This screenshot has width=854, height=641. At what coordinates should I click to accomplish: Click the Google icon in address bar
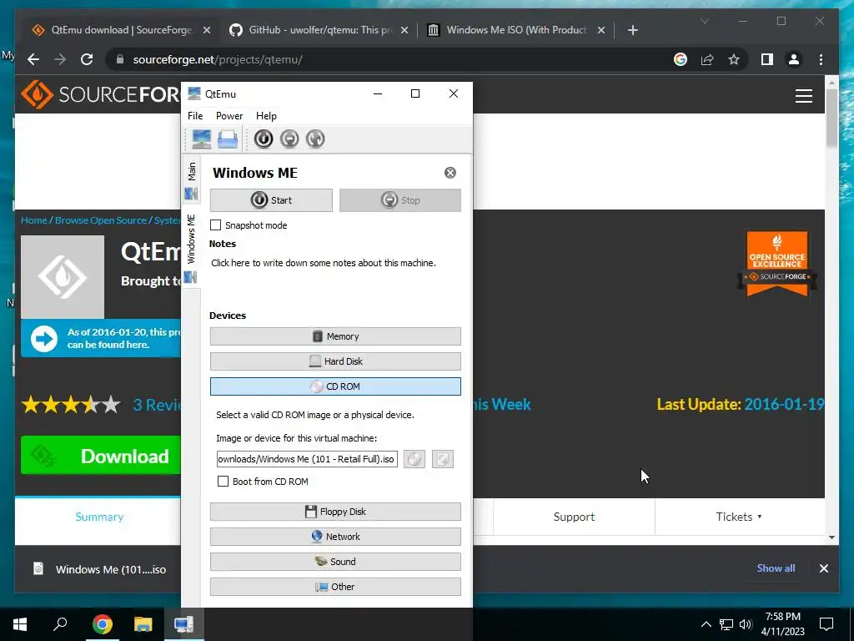tap(681, 59)
